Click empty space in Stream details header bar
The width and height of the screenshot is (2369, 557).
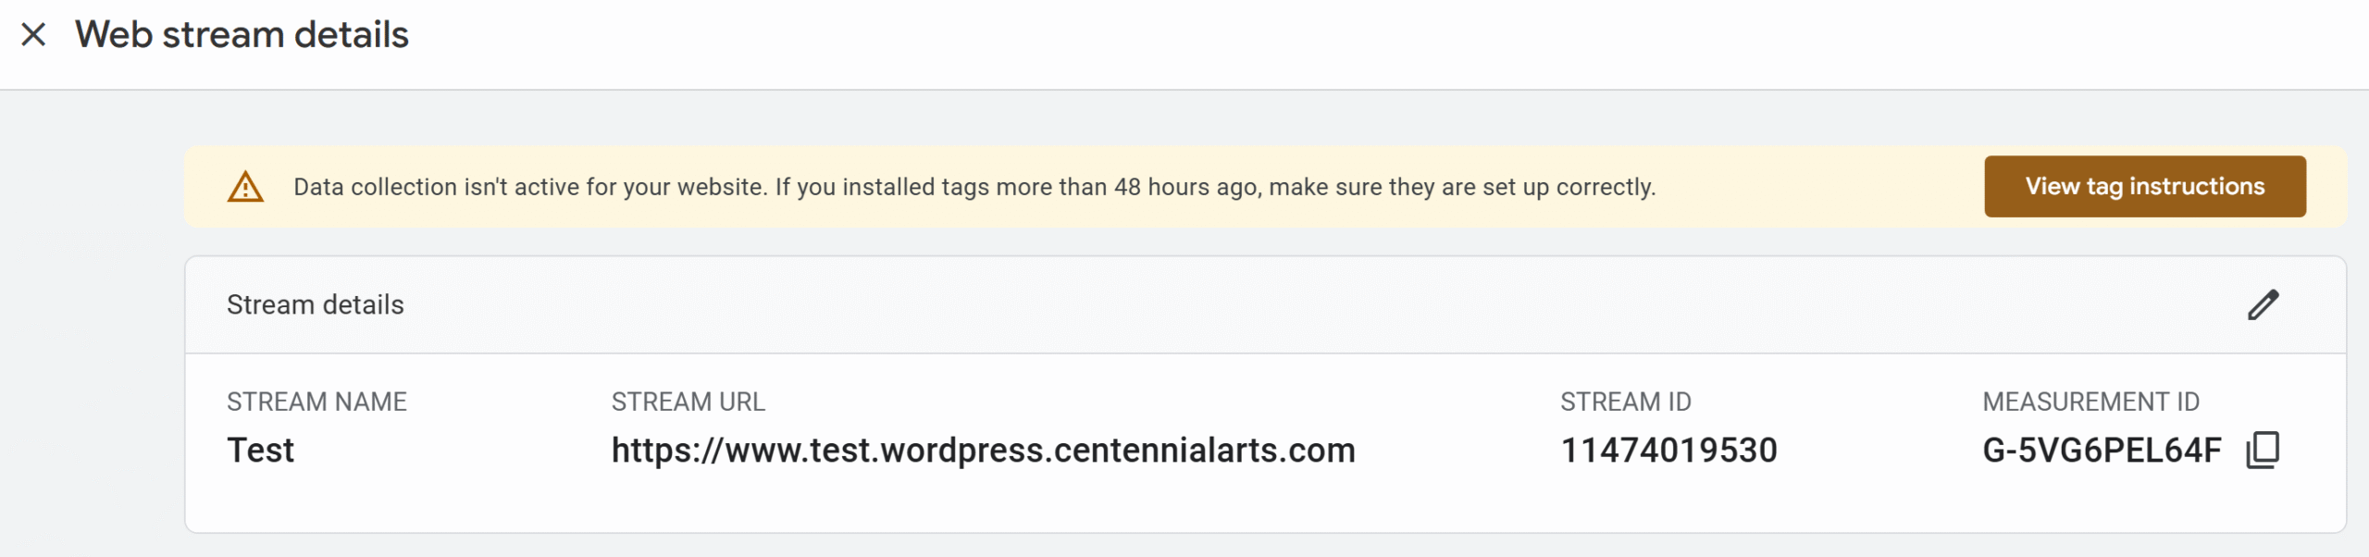1296,304
